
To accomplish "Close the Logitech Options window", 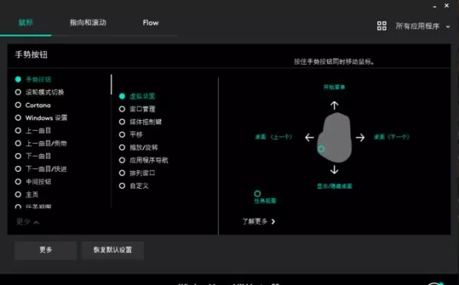I will (447, 5).
